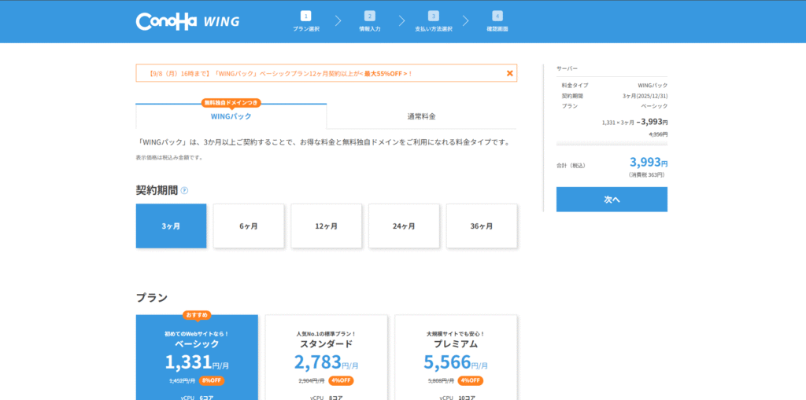Click the 4%OFF badge on プレミアム
Screen dimensions: 806x400
tap(471, 380)
